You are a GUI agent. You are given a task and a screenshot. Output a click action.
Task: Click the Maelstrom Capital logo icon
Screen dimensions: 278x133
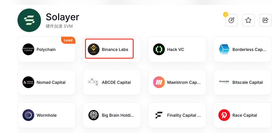159,82
